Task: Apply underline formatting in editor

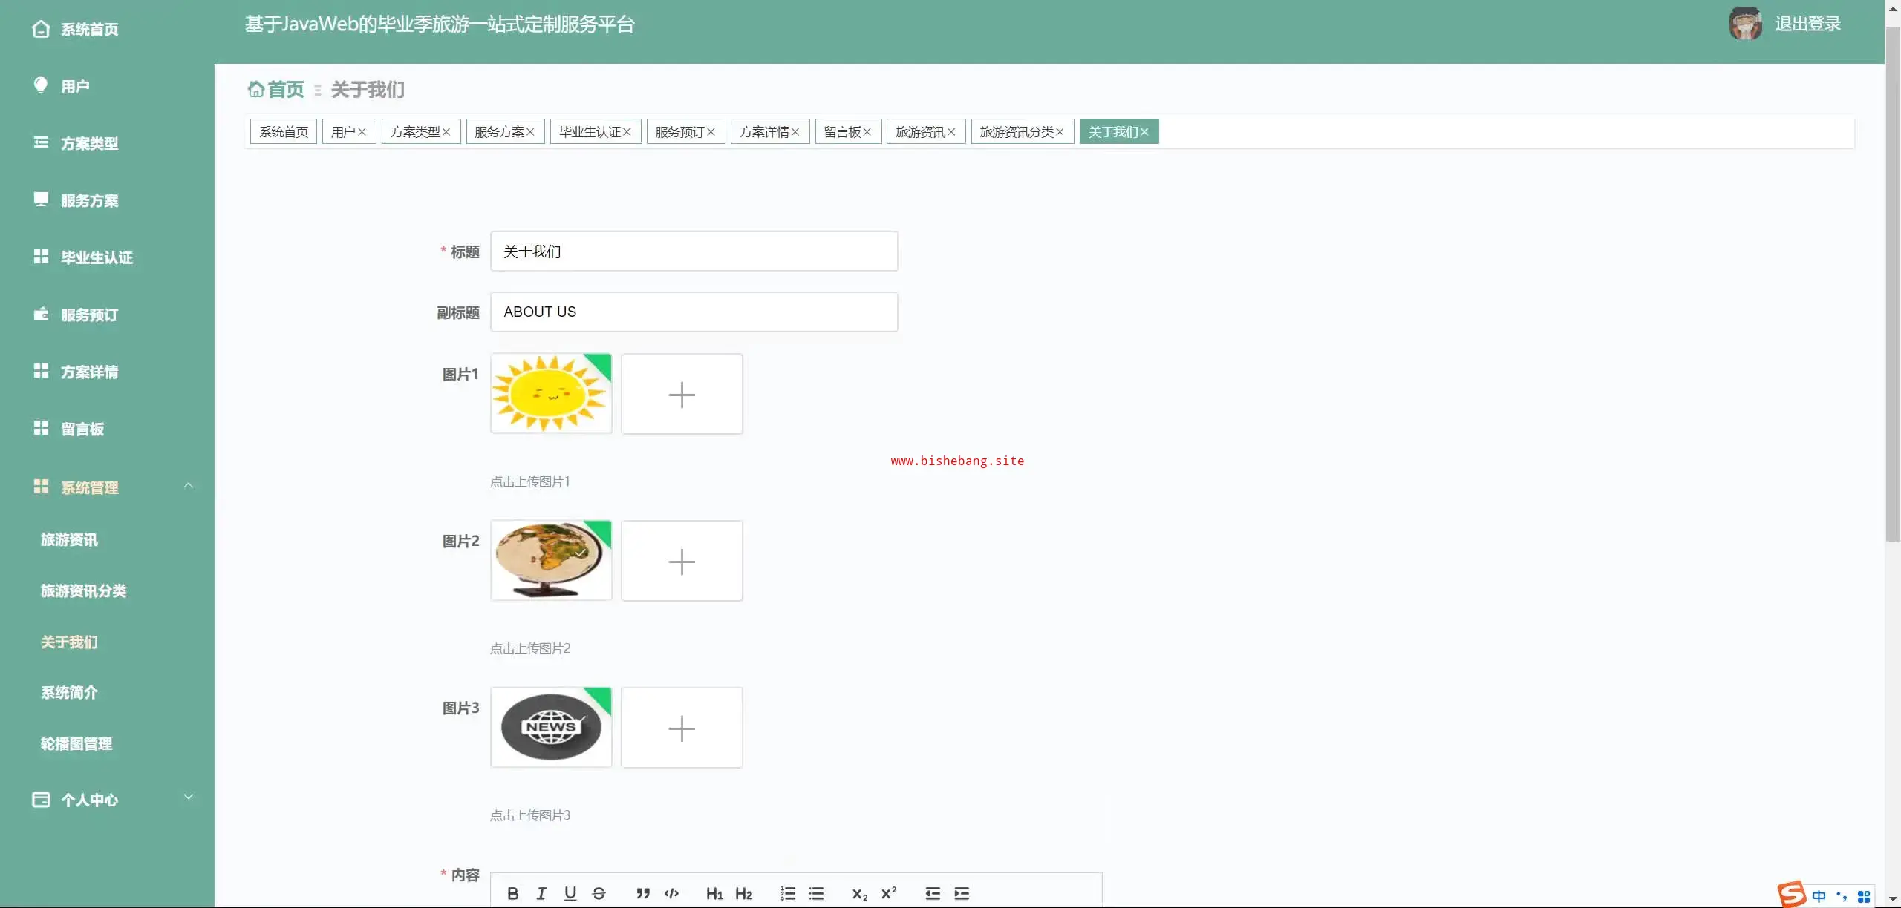Action: click(x=570, y=893)
